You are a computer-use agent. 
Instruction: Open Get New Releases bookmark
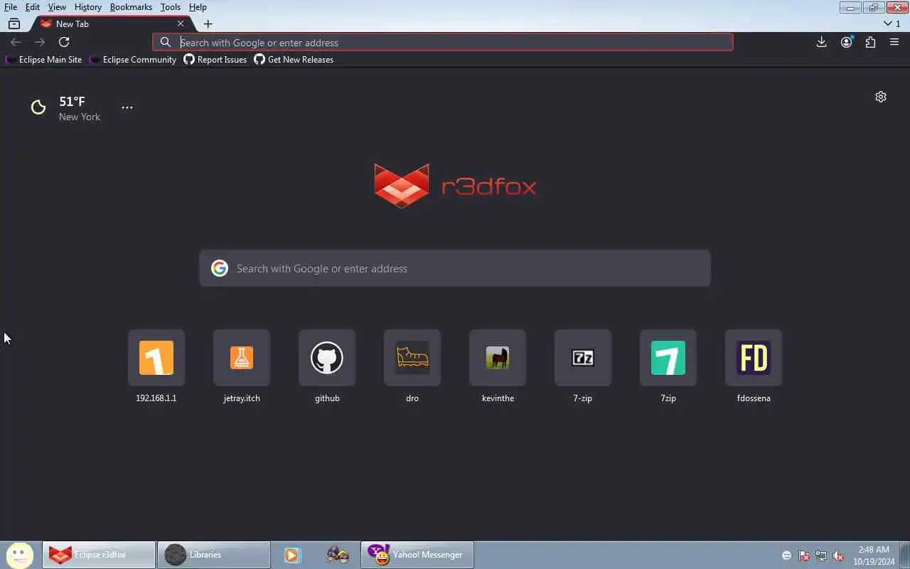294,60
